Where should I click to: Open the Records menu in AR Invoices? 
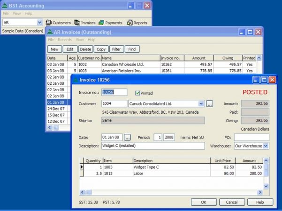point(65,40)
